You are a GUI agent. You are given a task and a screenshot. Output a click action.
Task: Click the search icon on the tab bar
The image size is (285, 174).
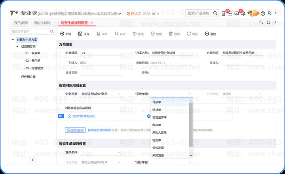tap(261, 22)
